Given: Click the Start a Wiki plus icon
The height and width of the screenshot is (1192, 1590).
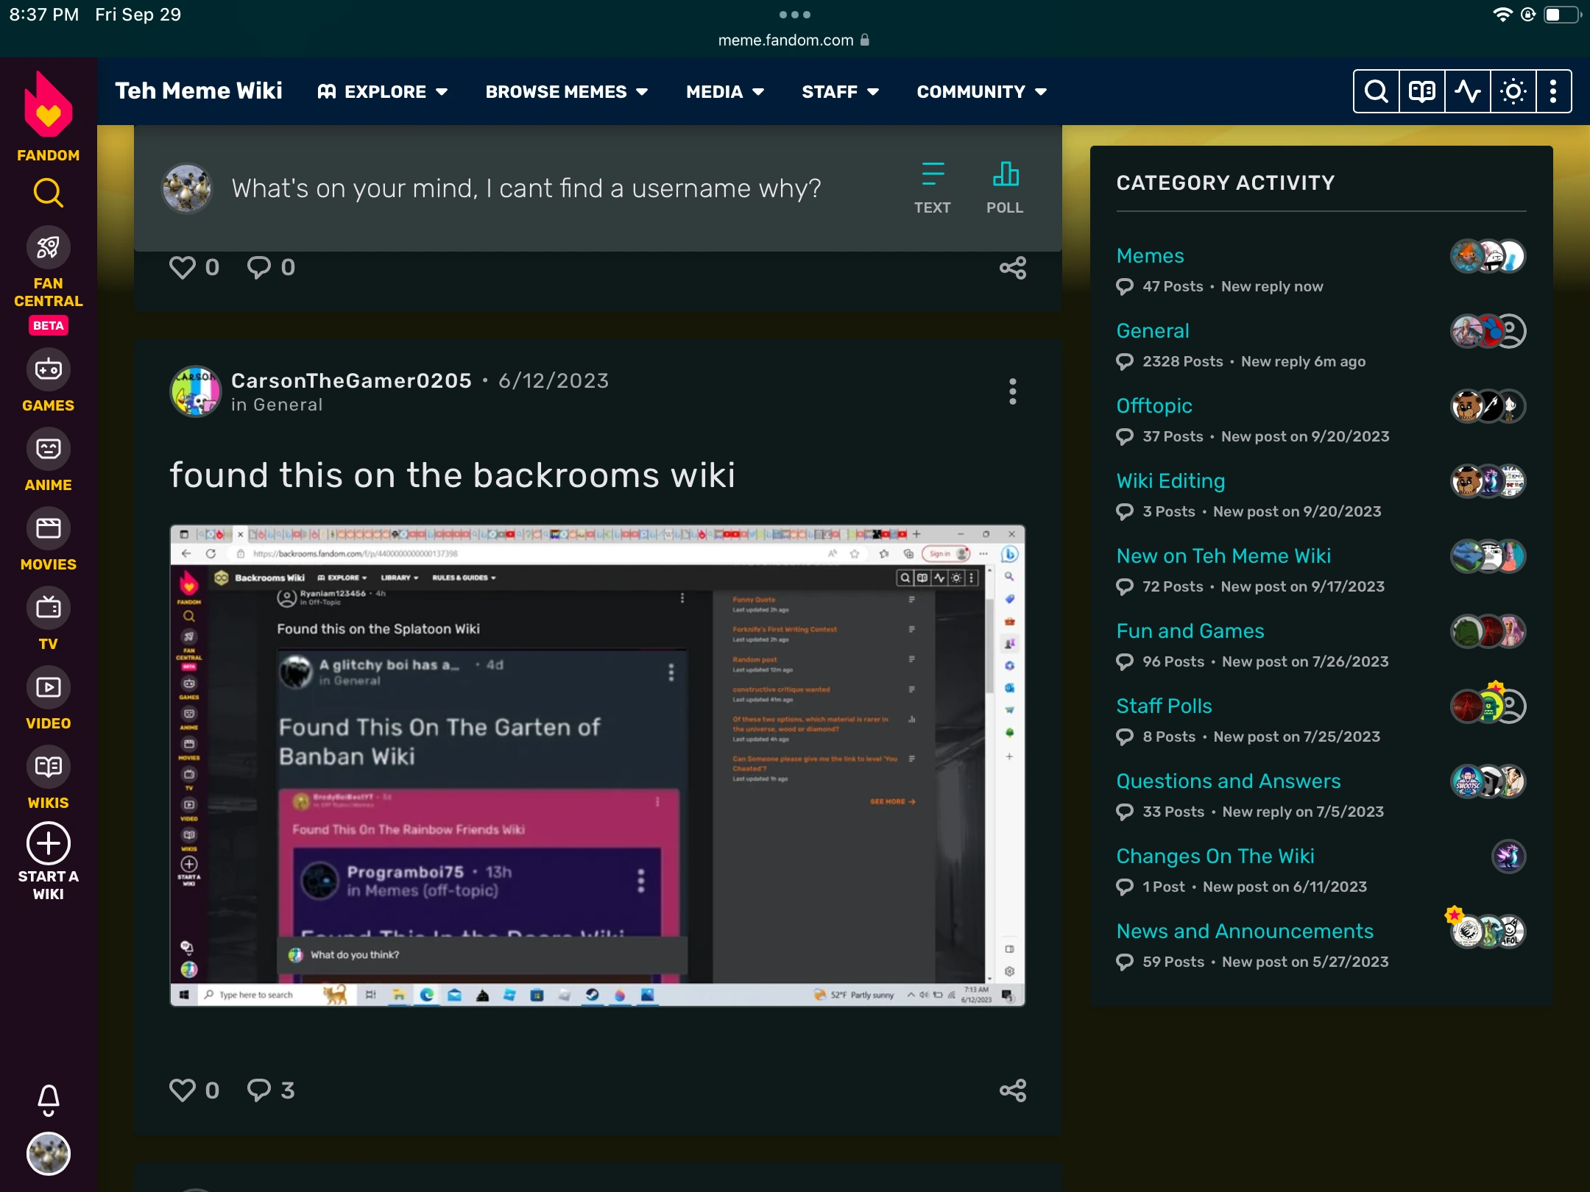Looking at the screenshot, I should tap(48, 843).
